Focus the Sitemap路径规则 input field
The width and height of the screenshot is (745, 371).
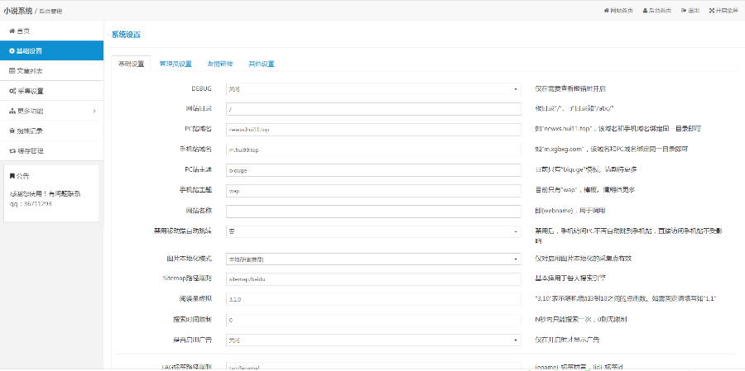(373, 279)
